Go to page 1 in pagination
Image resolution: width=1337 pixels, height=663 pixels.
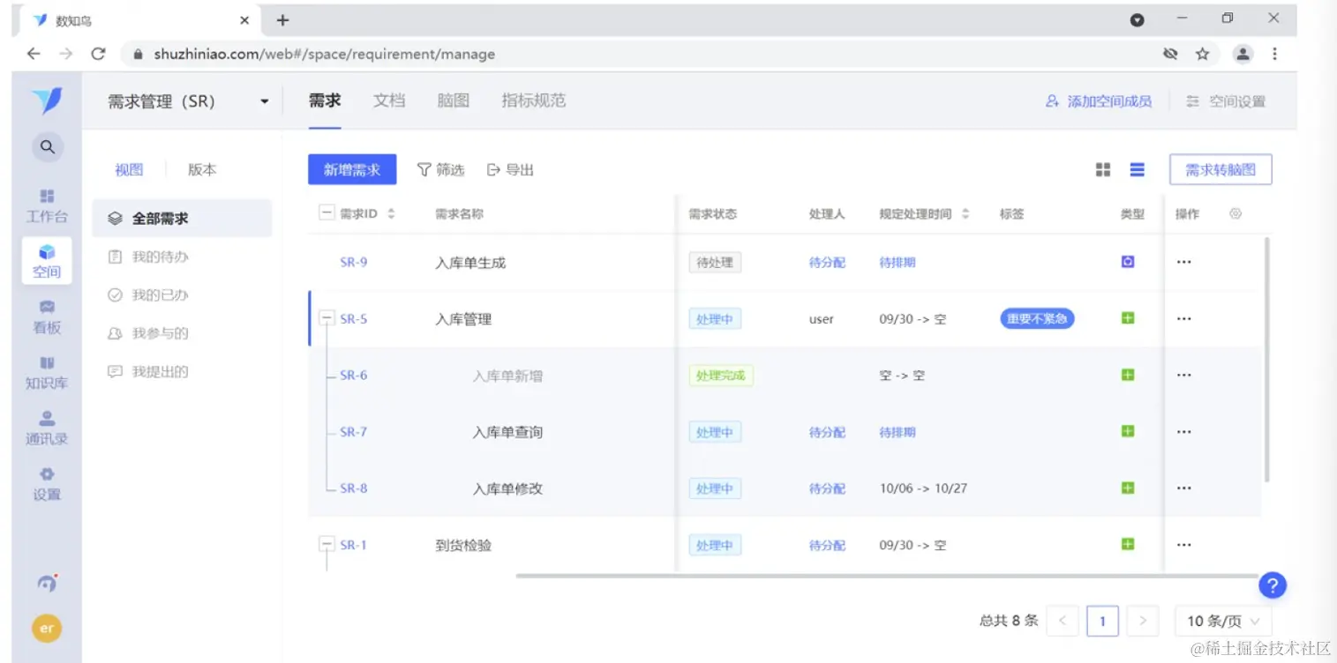click(x=1102, y=621)
